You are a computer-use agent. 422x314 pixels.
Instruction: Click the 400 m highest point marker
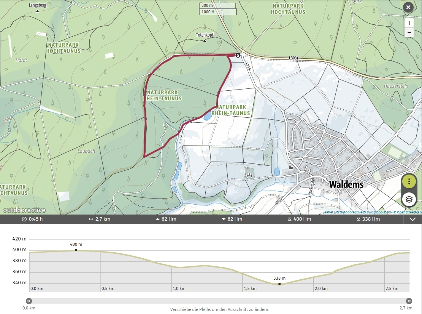pos(76,250)
